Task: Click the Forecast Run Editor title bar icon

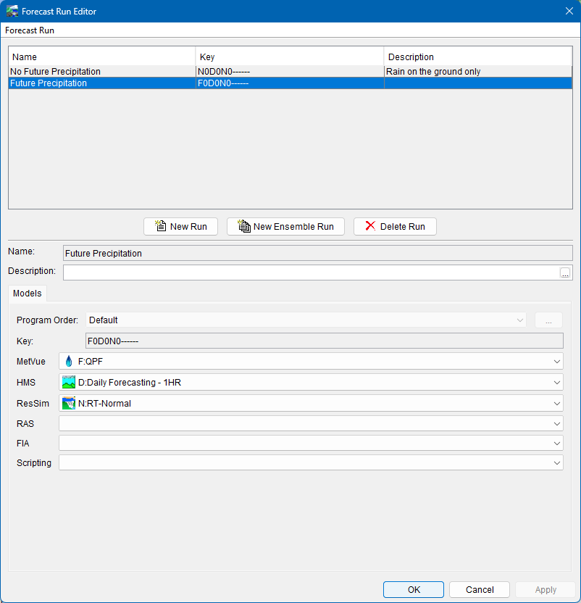Action: pyautogui.click(x=12, y=11)
